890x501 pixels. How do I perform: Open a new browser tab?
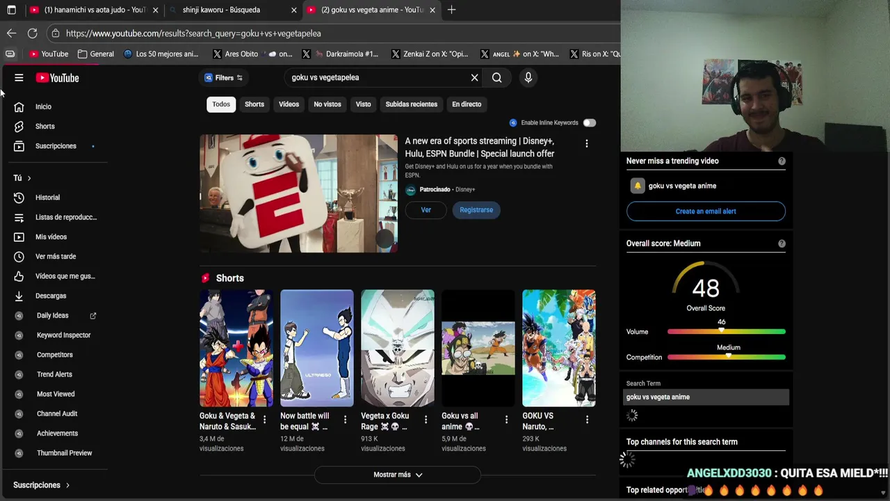pos(451,10)
